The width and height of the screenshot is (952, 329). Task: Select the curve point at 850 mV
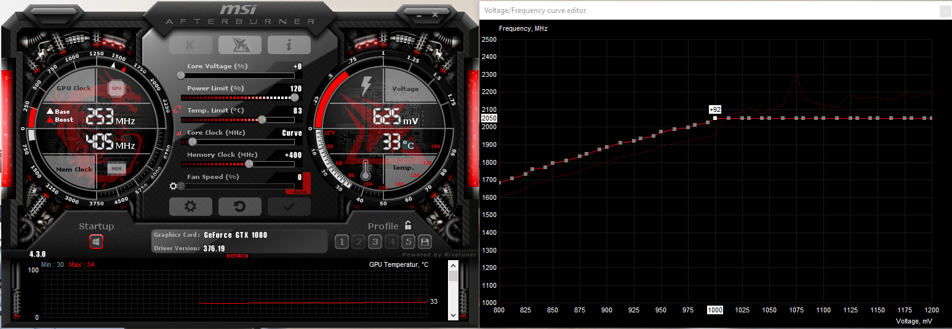click(x=553, y=163)
